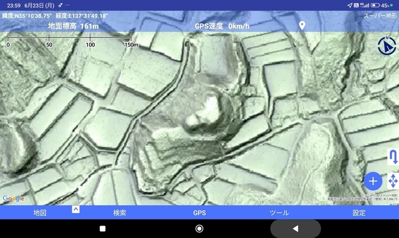
Task: Tap the 地面標高 161m elevation readout
Action: pyautogui.click(x=74, y=26)
